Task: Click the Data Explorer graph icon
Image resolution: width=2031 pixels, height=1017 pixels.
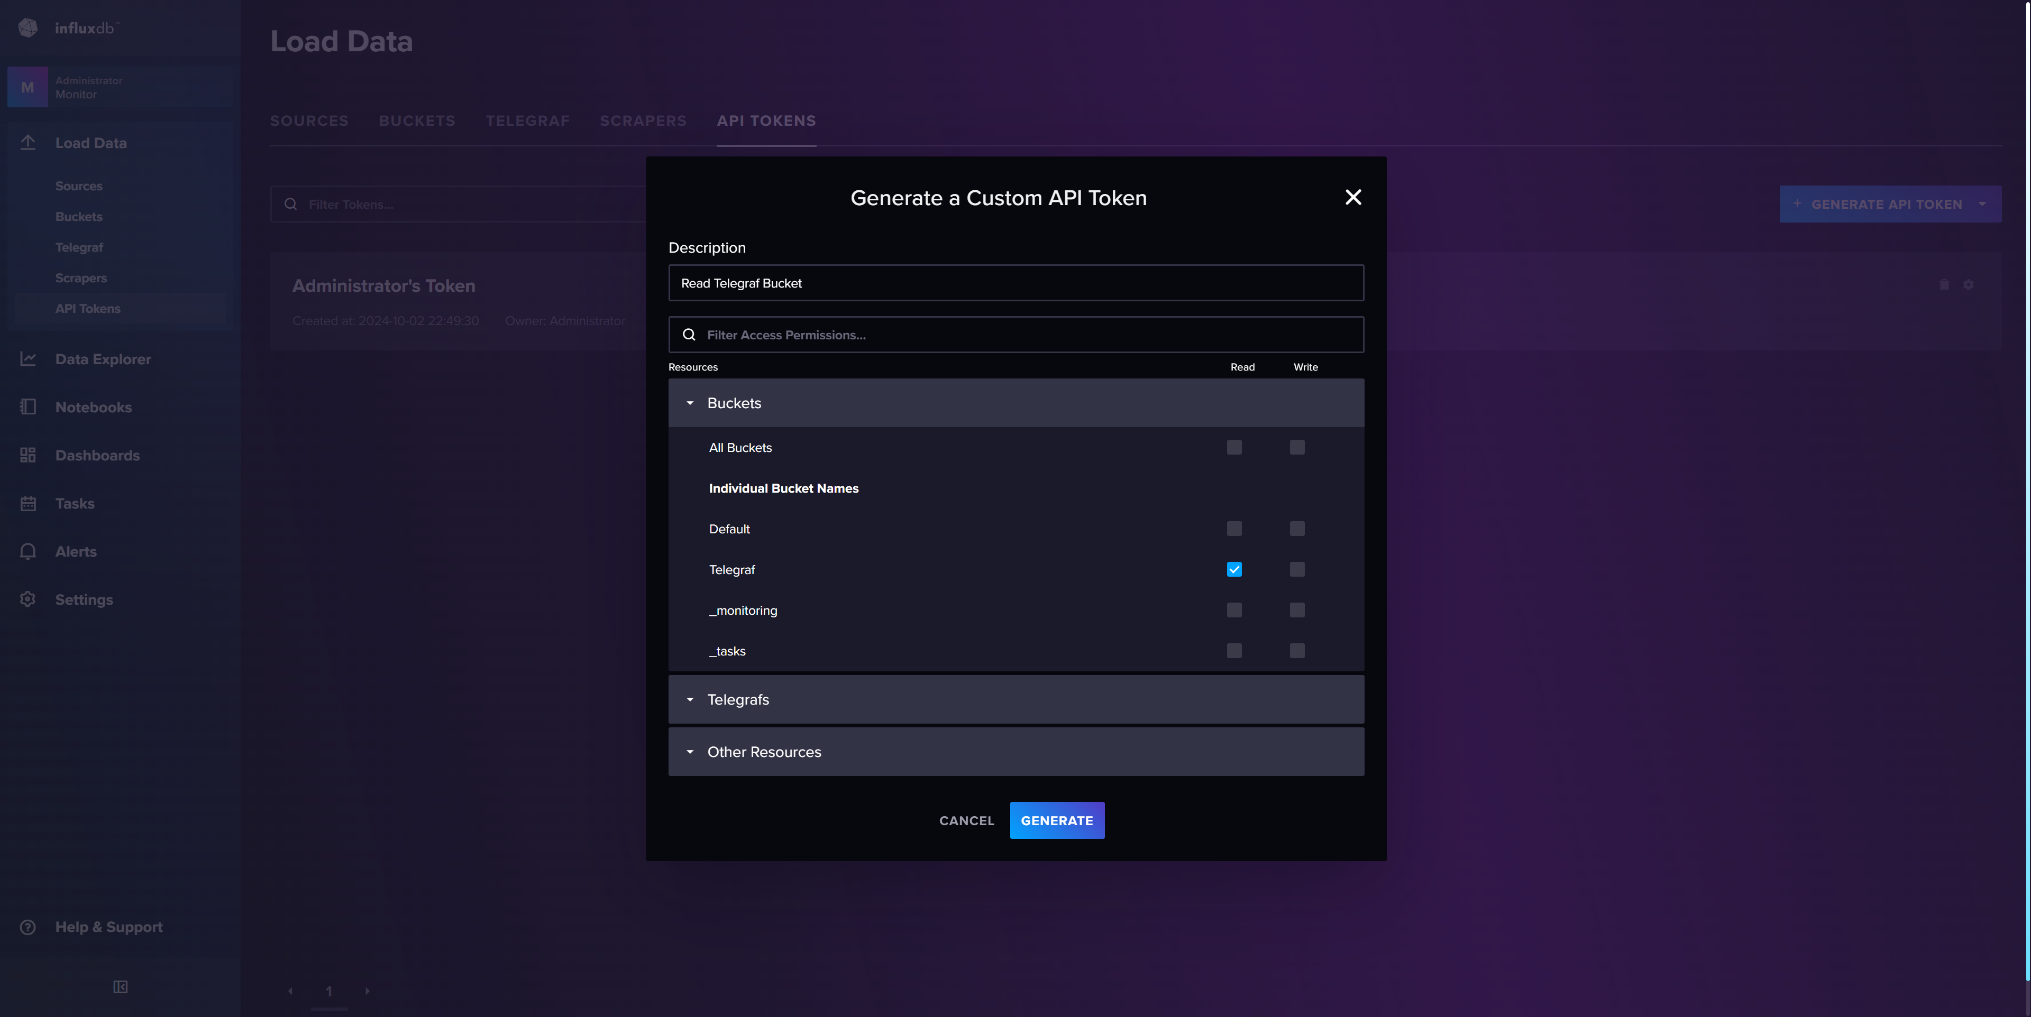Action: click(28, 359)
